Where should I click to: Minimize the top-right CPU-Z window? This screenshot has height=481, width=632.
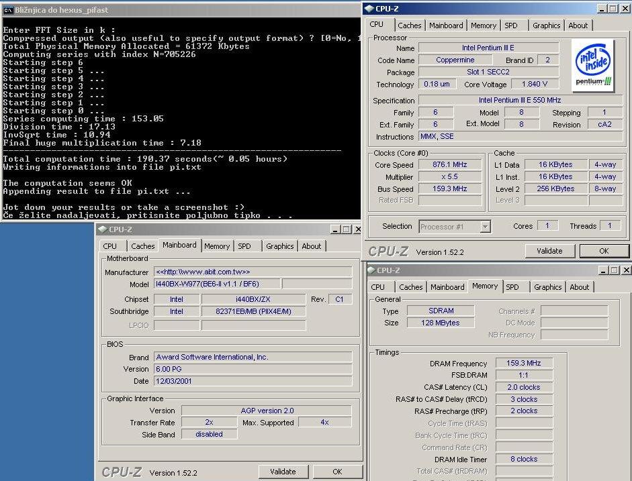tap(602, 9)
